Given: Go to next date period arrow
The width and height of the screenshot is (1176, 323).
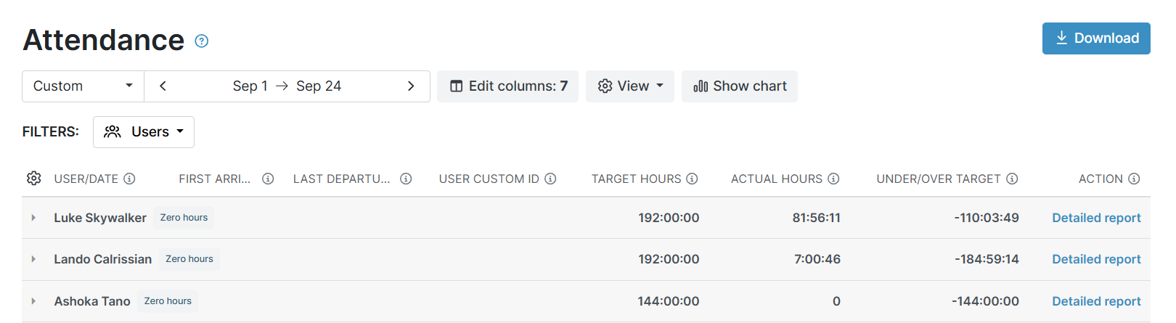Looking at the screenshot, I should (x=411, y=86).
